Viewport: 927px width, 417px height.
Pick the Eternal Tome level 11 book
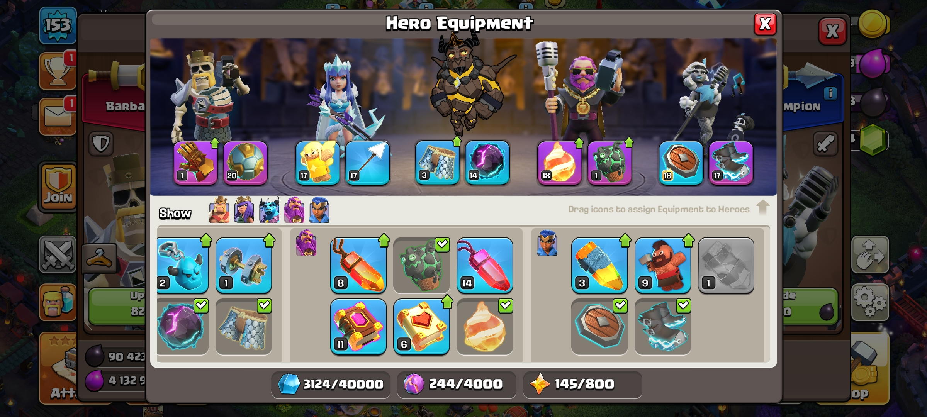click(x=358, y=327)
